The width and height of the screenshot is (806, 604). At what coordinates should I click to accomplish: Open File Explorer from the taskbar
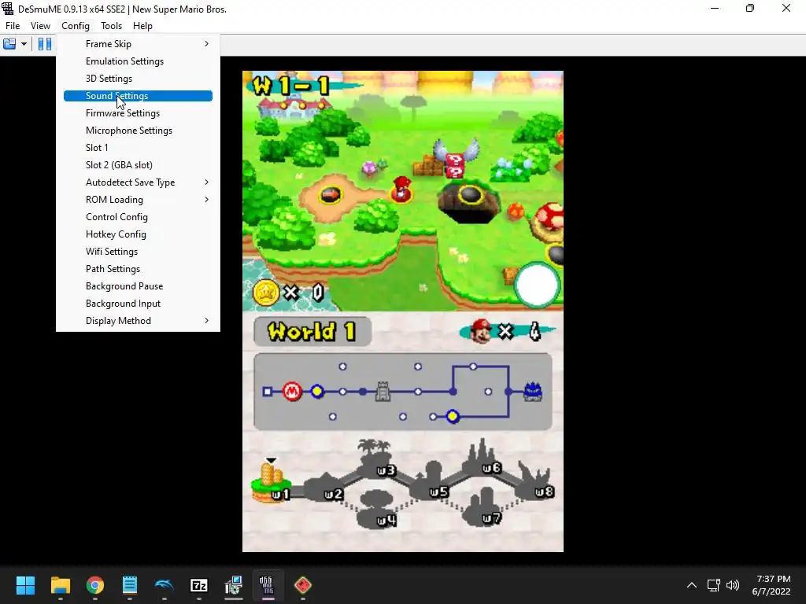[60, 585]
